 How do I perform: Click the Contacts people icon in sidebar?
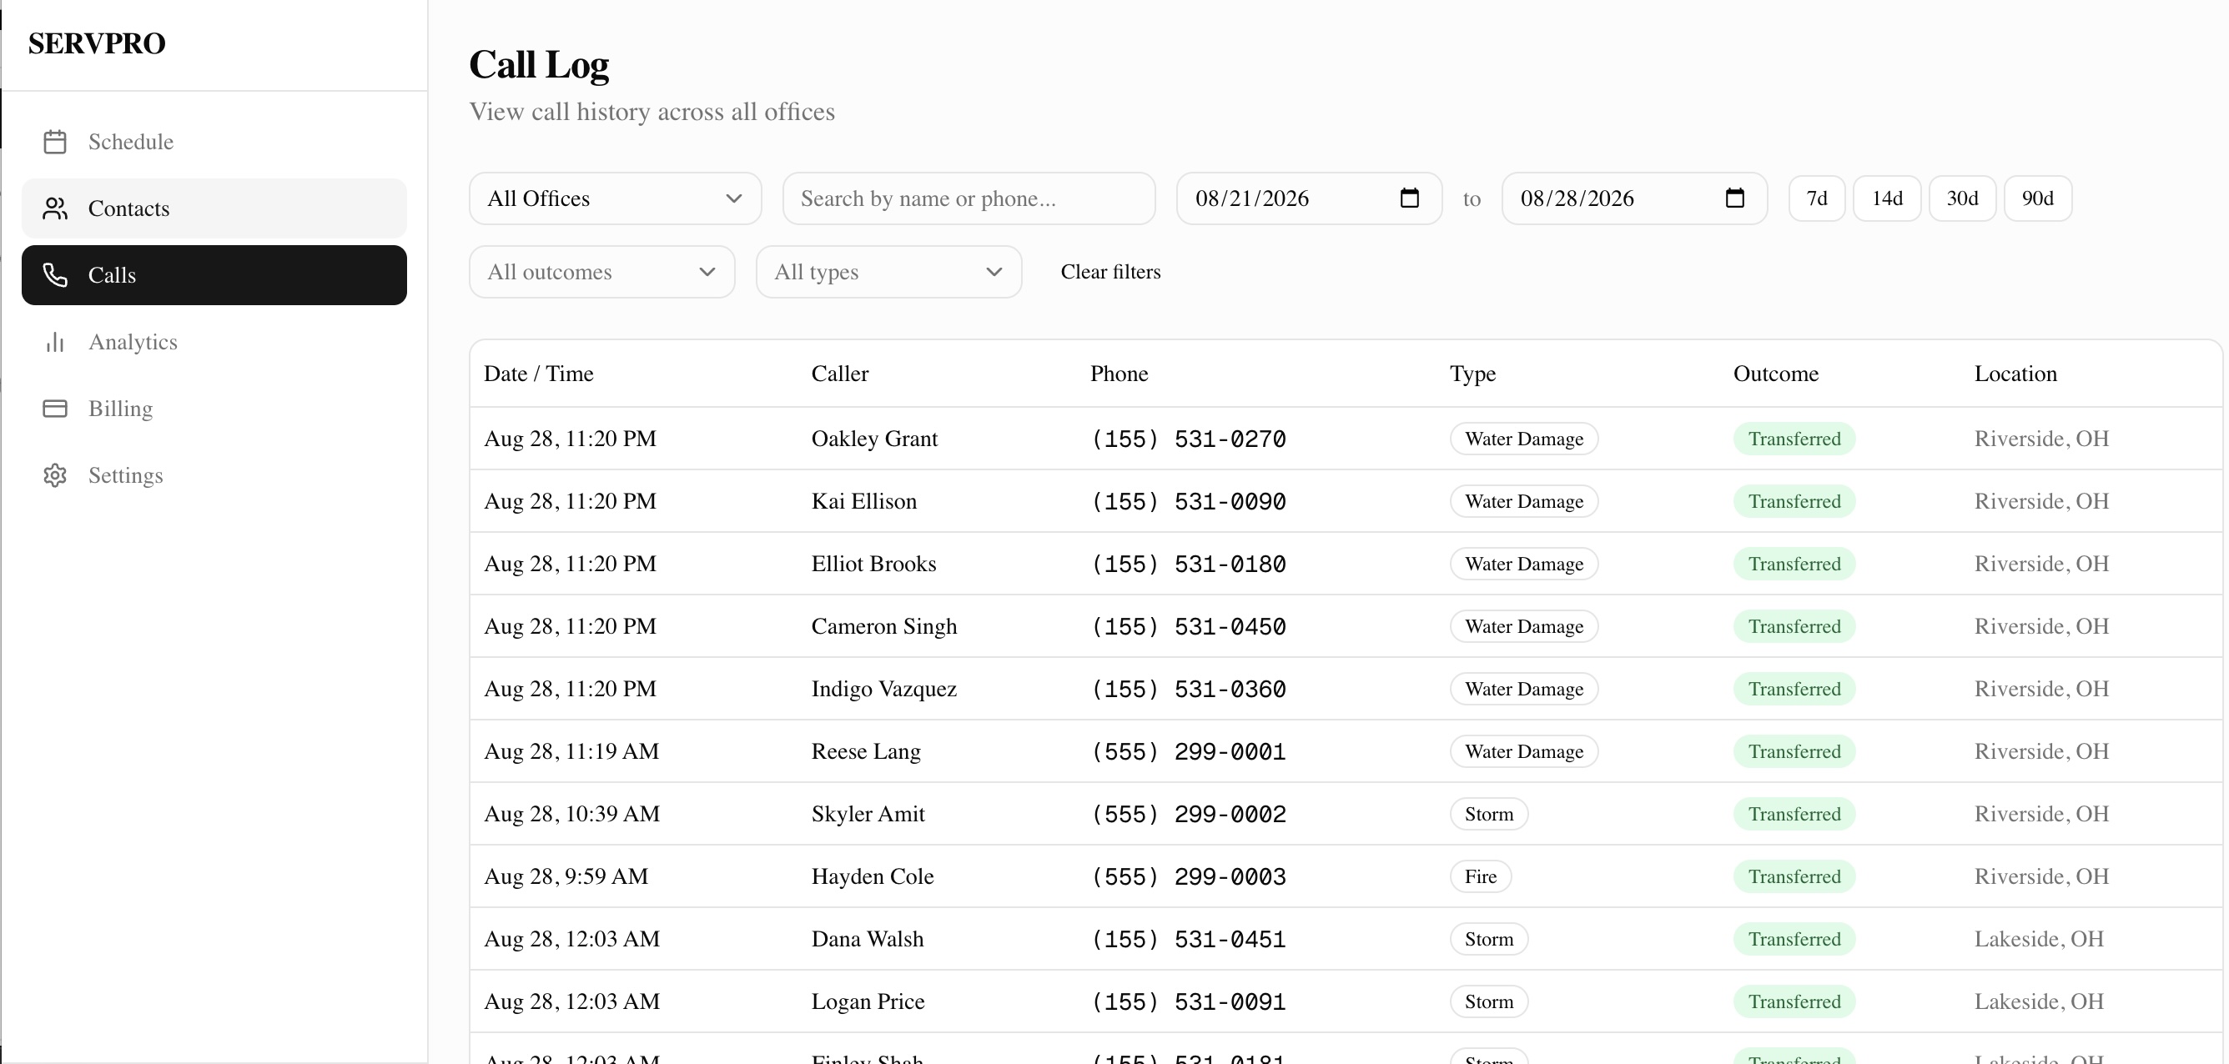(x=54, y=208)
